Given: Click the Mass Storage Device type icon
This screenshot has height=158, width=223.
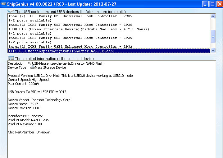Looking at the screenshot, I should 33,67.
